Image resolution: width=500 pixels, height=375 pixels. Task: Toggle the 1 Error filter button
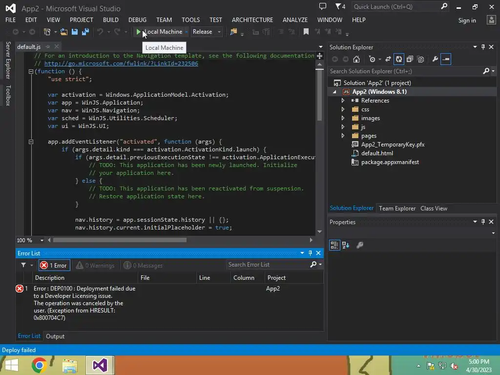(54, 265)
